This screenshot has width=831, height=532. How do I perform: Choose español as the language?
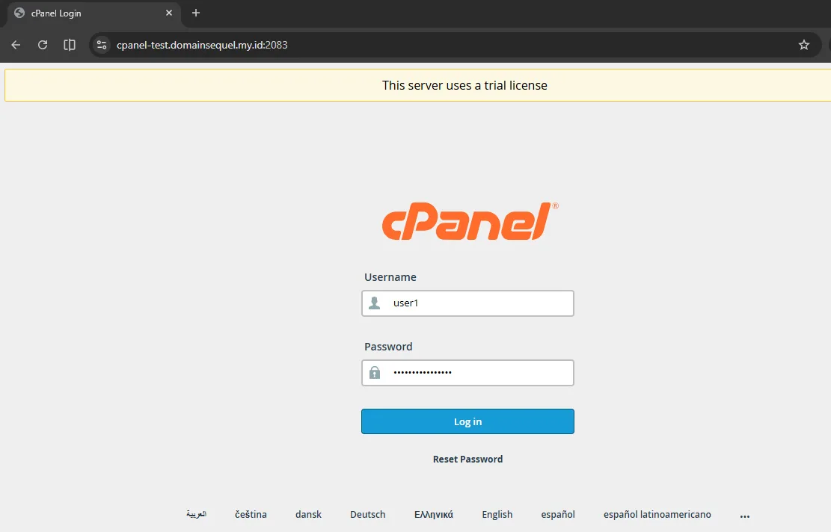pos(558,514)
